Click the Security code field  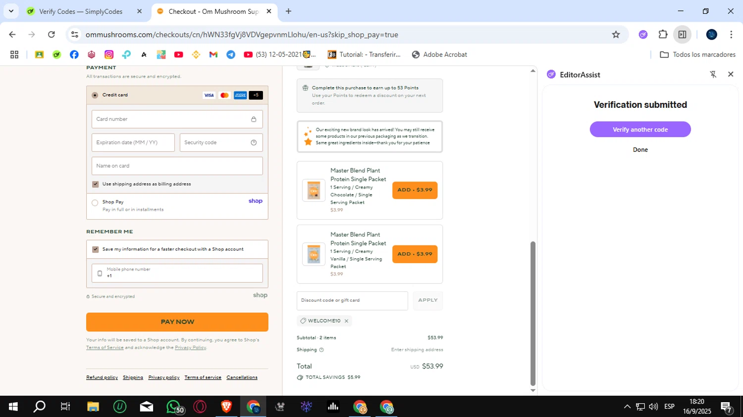[x=221, y=142]
